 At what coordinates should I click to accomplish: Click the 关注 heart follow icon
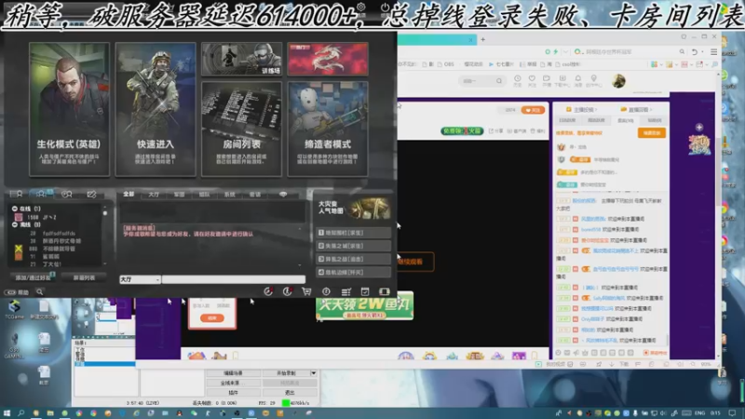(x=532, y=81)
